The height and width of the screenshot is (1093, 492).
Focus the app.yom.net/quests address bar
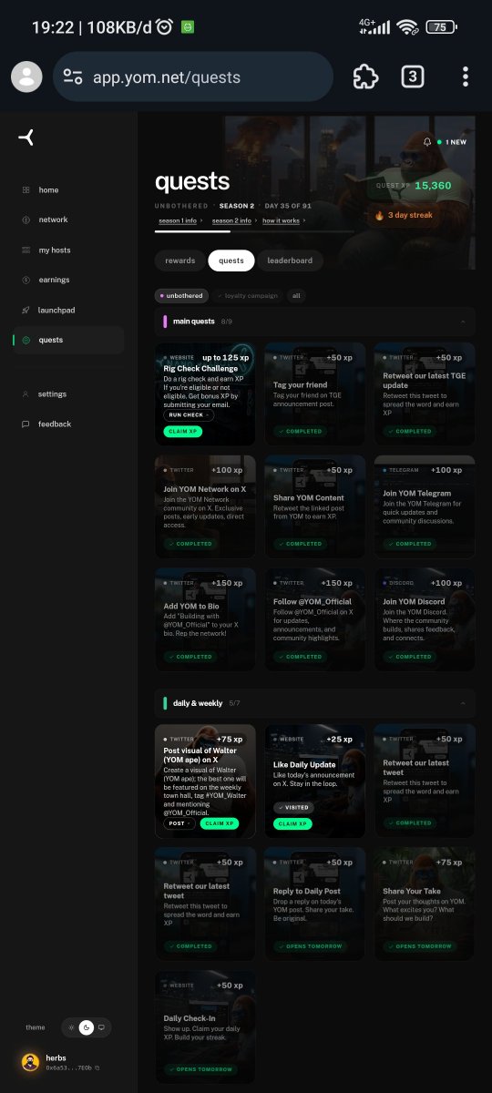(193, 77)
